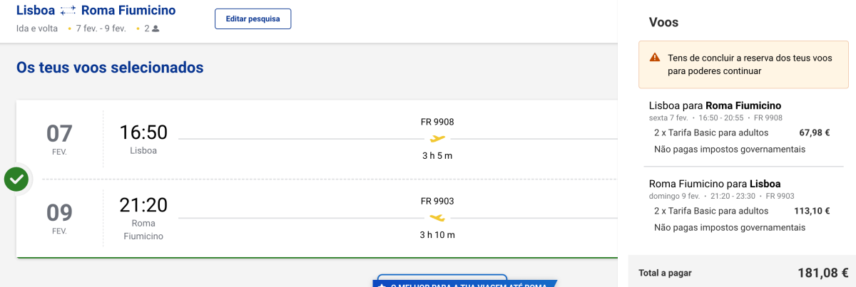This screenshot has height=287, width=856.
Task: Select the Lisboa para Roma Fiumicino summary
Action: point(715,105)
